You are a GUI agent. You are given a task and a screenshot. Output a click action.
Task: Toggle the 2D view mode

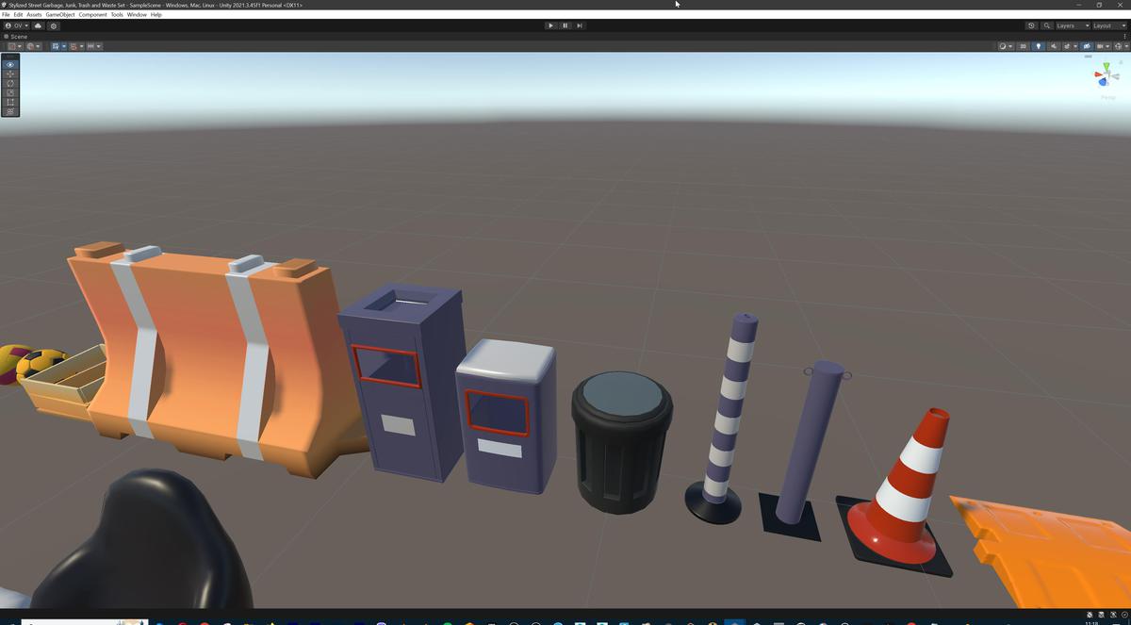coord(1023,45)
